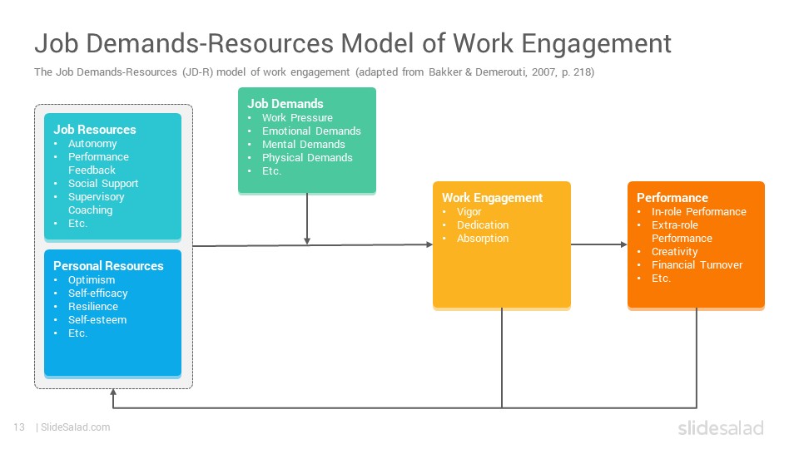Select the 'Optimism' bullet
The image size is (799, 449).
92,280
